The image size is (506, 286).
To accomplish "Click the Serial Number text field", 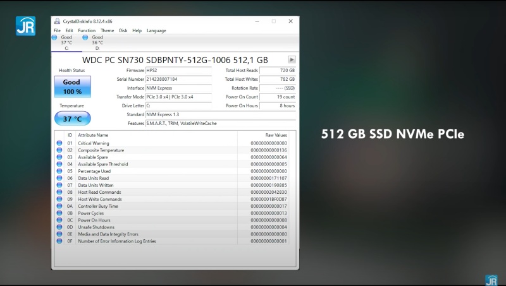I will click(x=178, y=79).
